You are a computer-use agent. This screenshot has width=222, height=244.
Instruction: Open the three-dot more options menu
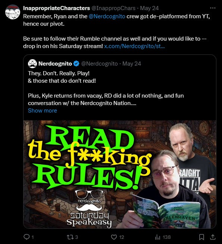[213, 8]
